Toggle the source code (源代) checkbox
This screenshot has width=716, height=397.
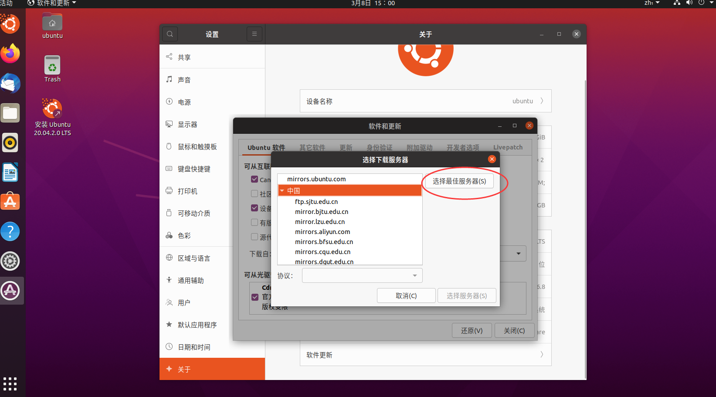pos(255,237)
